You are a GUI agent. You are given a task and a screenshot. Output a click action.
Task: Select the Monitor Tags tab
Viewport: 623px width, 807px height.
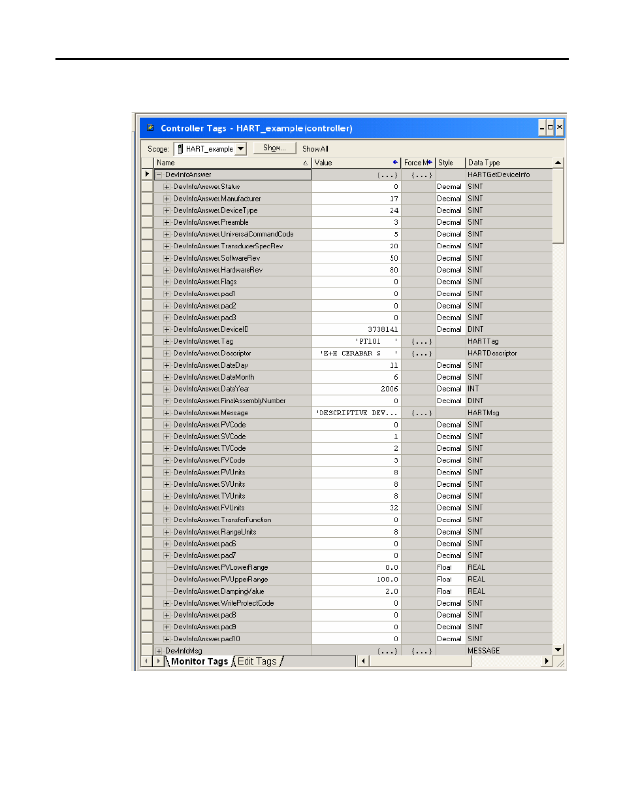click(x=199, y=661)
